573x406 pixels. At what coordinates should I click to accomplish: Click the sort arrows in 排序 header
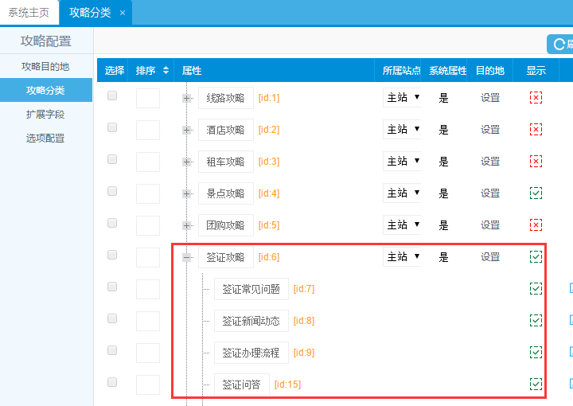[x=166, y=71]
